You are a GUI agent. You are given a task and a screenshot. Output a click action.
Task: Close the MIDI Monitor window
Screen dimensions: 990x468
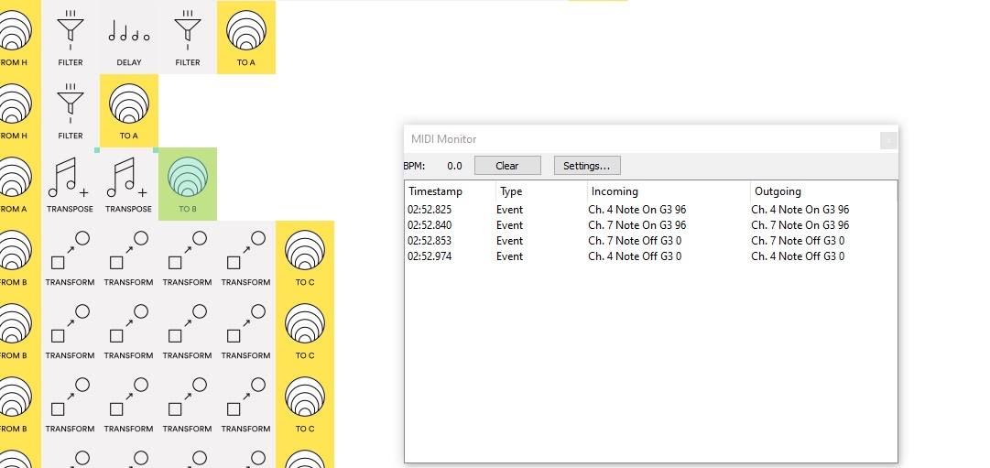[887, 140]
